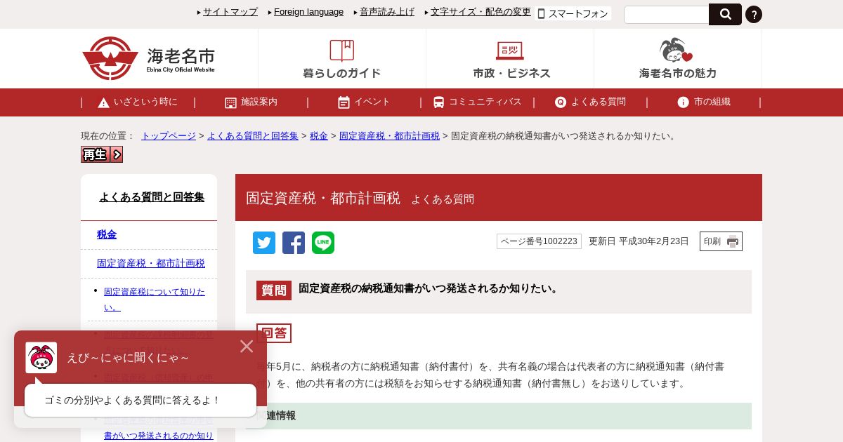Click the 質問 label badge
This screenshot has height=442, width=843.
pyautogui.click(x=274, y=290)
